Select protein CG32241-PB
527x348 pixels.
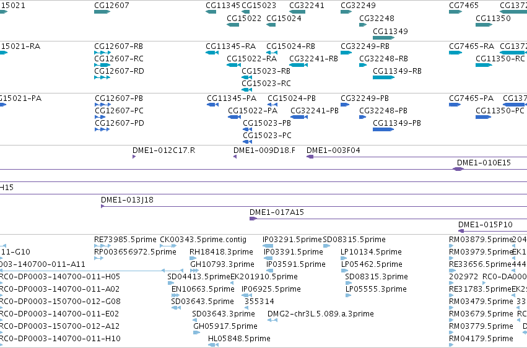315,111
